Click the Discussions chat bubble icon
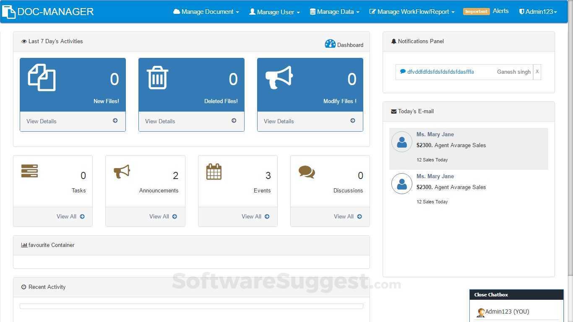 point(306,171)
